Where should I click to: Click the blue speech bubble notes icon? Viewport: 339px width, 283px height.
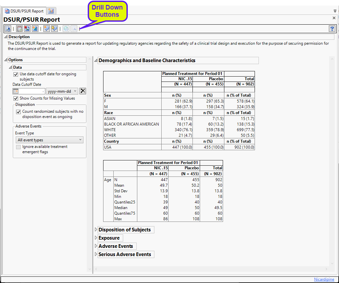pos(47,29)
